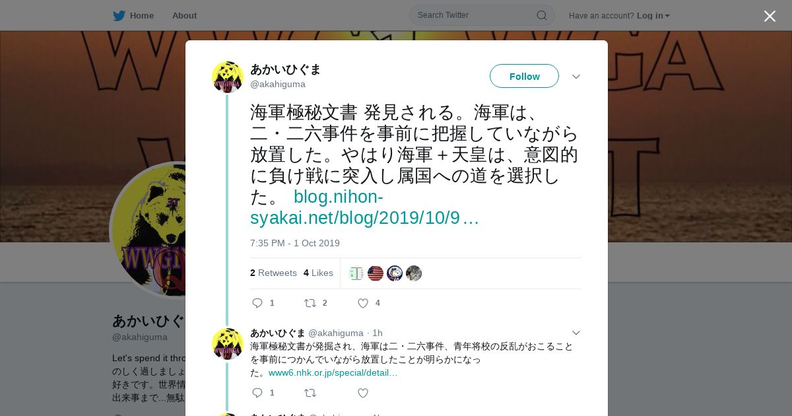The image size is (792, 416).
Task: Open the blog.nihon-syakai.net link
Action: 364,207
